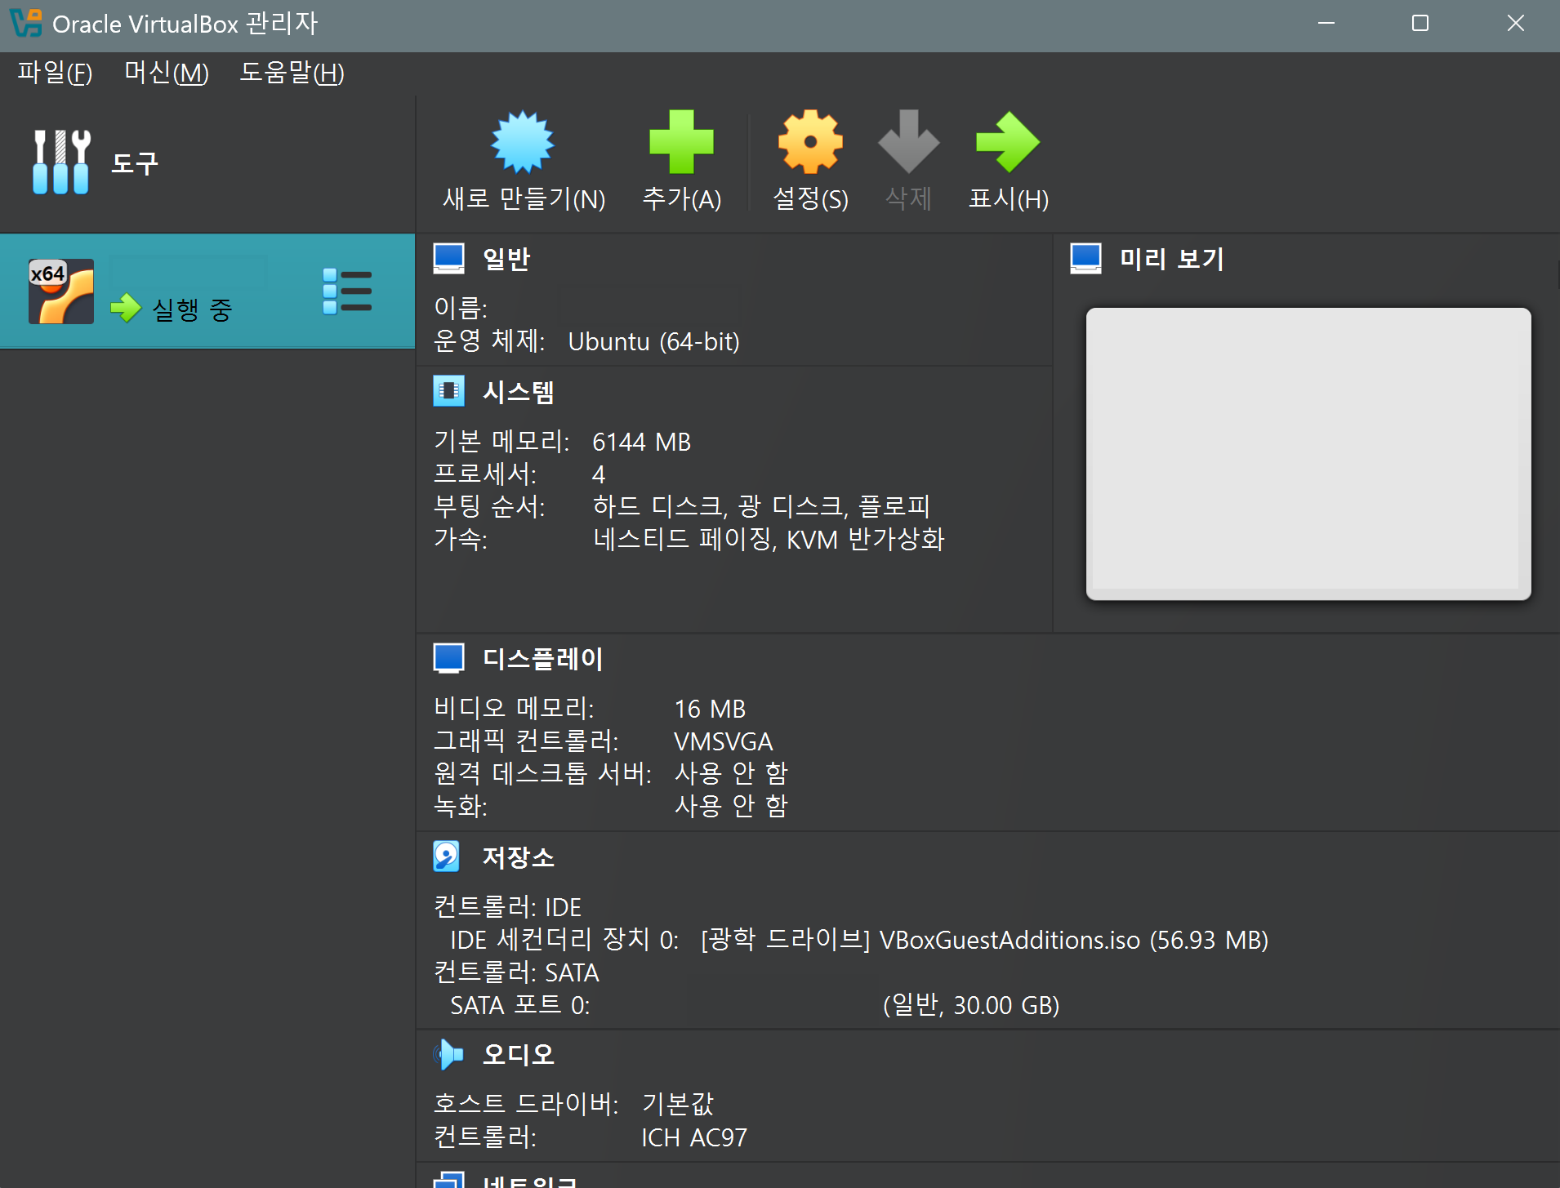Click the VM preview thumbnail
The width and height of the screenshot is (1560, 1188).
[1308, 453]
